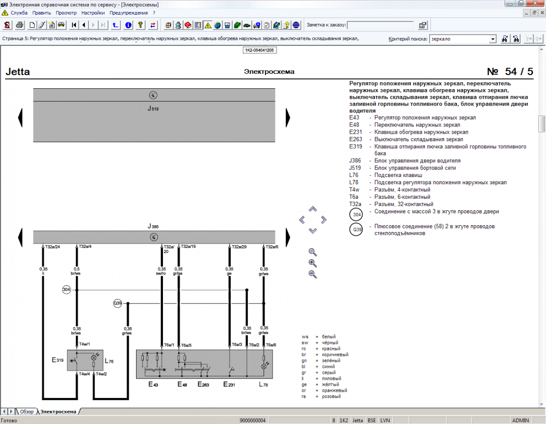
Task: Click the plain magnifier reset zoom icon
Action: point(313,252)
